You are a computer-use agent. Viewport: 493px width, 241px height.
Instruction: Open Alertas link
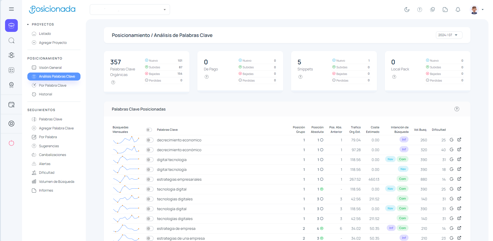coord(45,164)
